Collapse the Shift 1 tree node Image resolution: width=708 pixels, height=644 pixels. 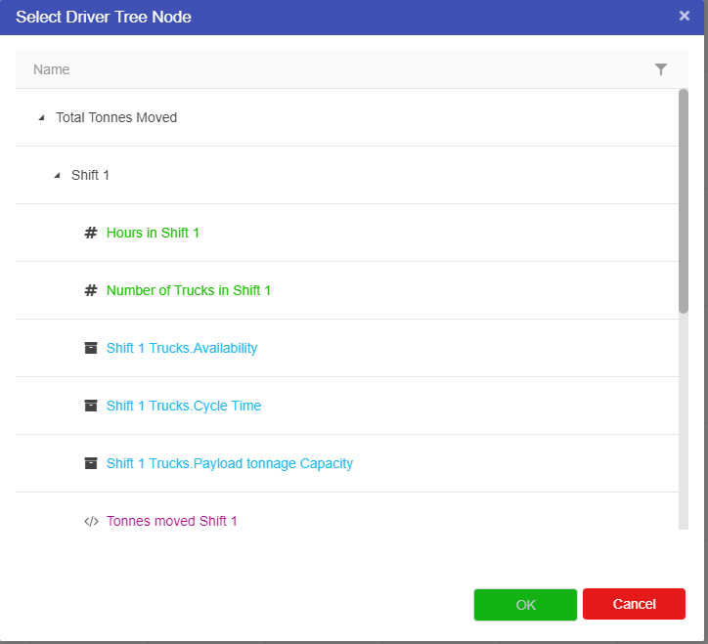point(57,176)
